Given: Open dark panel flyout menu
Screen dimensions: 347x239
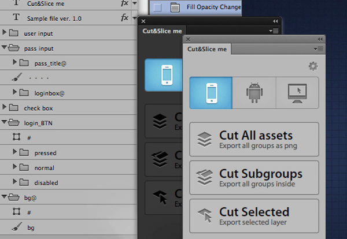Looking at the screenshot, I should (274, 31).
